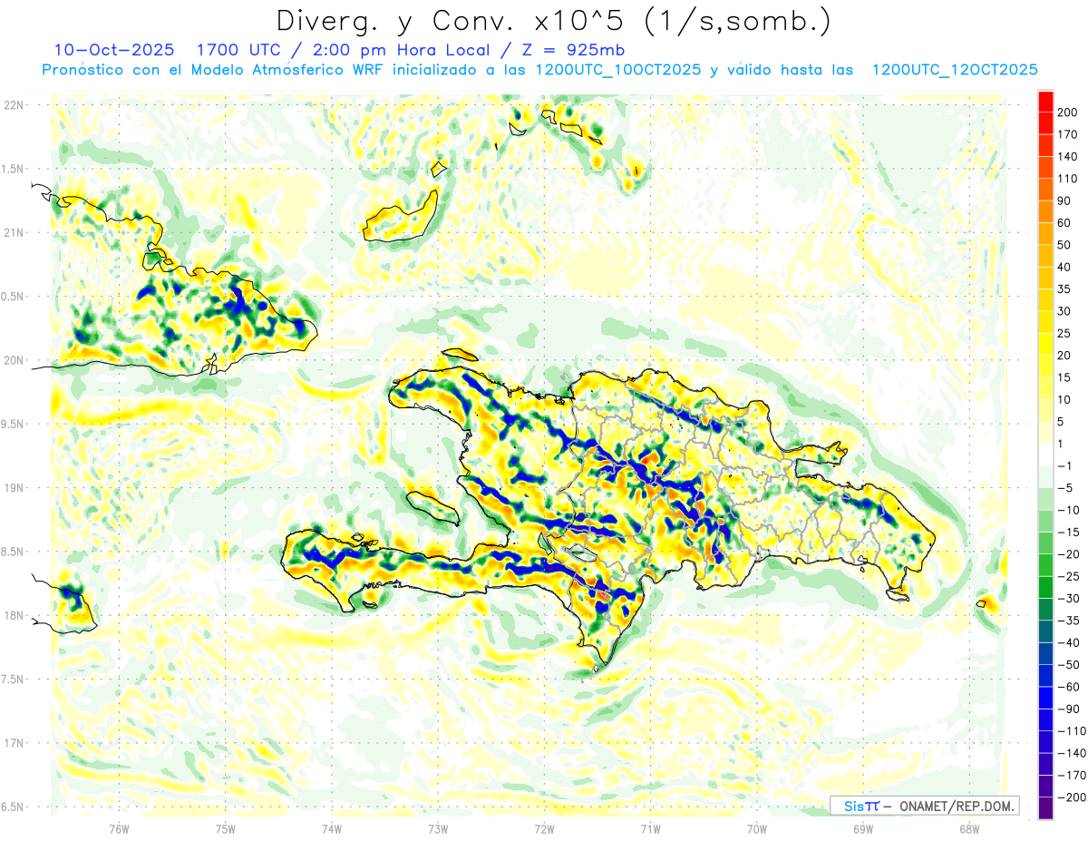The height and width of the screenshot is (841, 1088).
Task: Click the colorbar value '-110'
Action: pyautogui.click(x=1073, y=730)
